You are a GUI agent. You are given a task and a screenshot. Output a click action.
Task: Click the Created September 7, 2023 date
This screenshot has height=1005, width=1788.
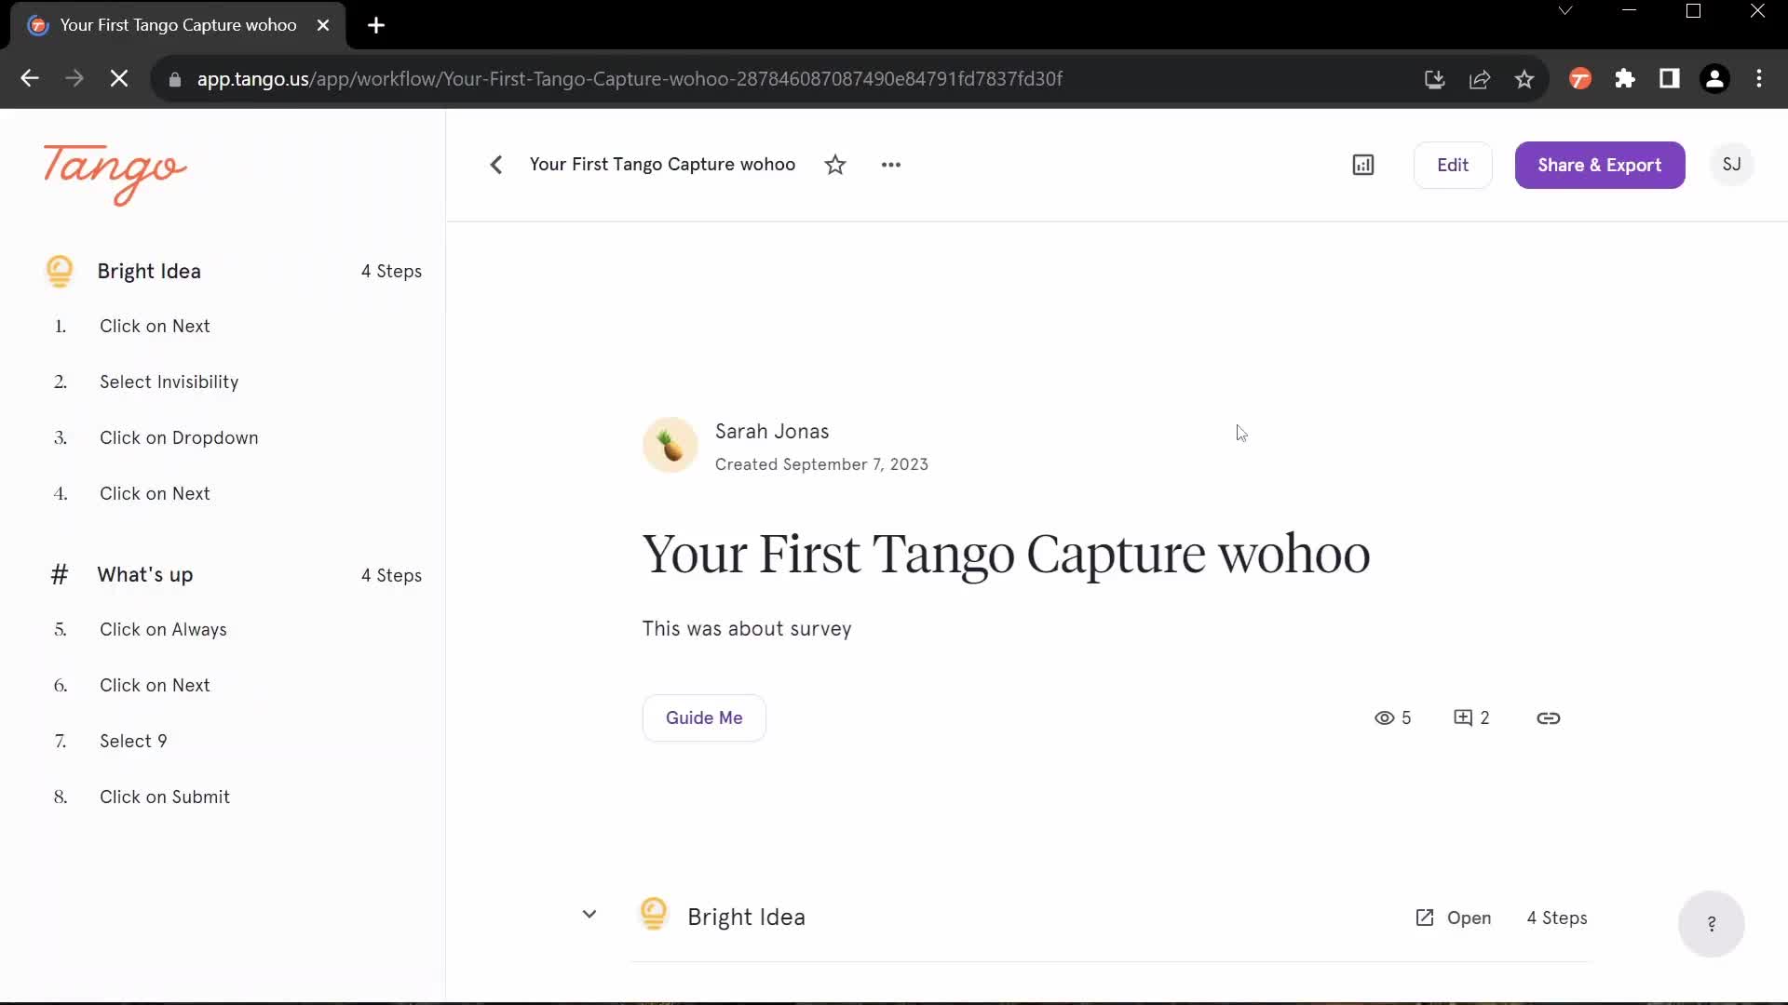(x=821, y=463)
